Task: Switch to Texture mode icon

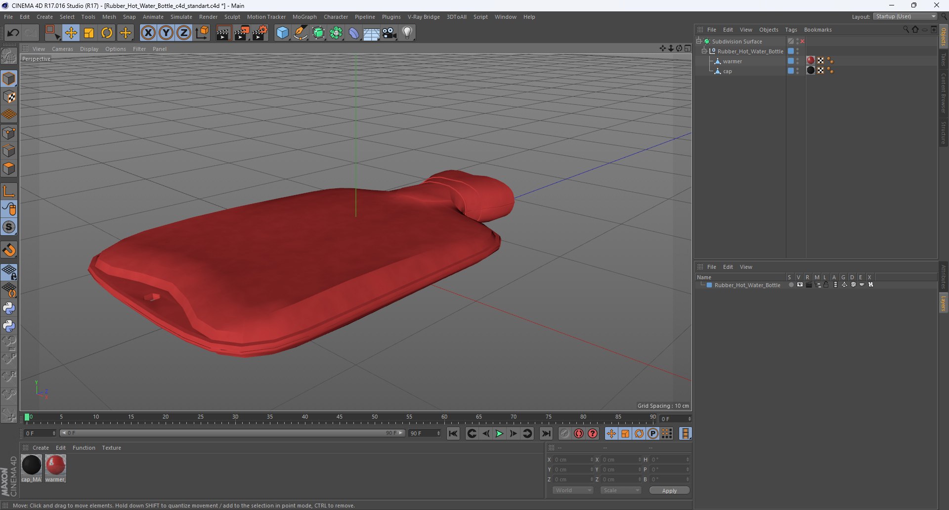Action: click(x=9, y=97)
